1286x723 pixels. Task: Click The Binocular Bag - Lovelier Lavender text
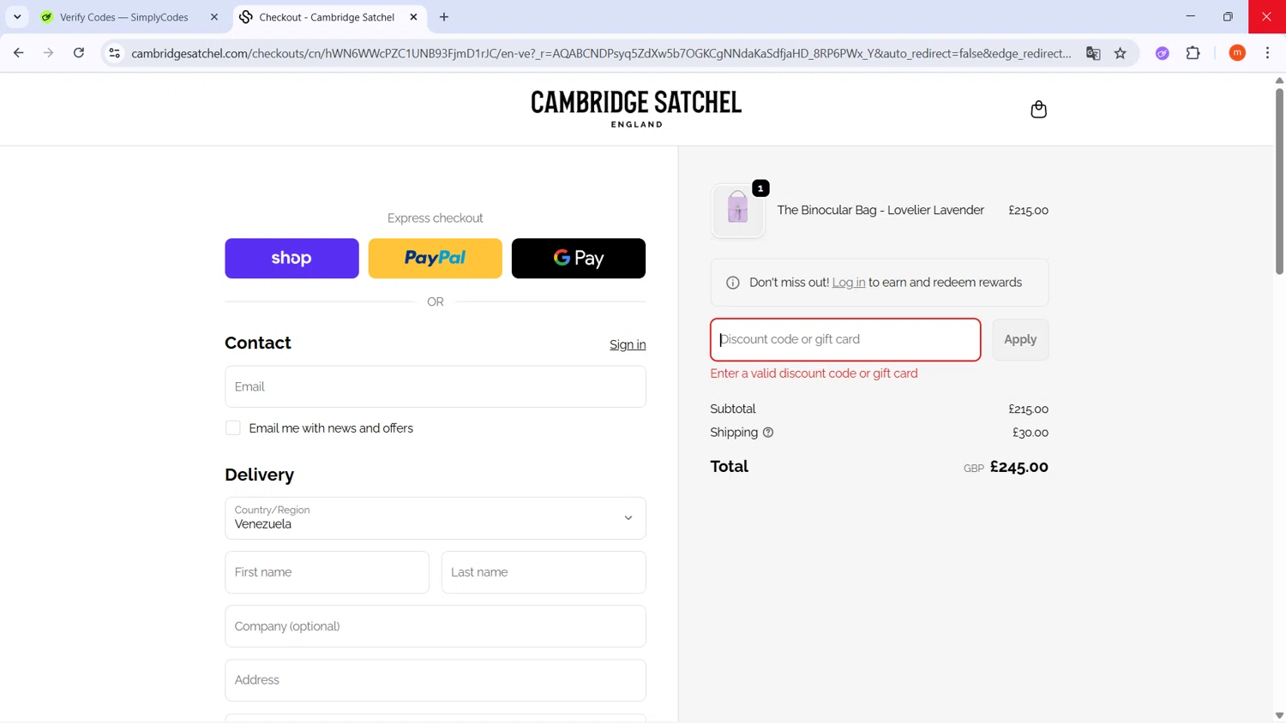880,210
